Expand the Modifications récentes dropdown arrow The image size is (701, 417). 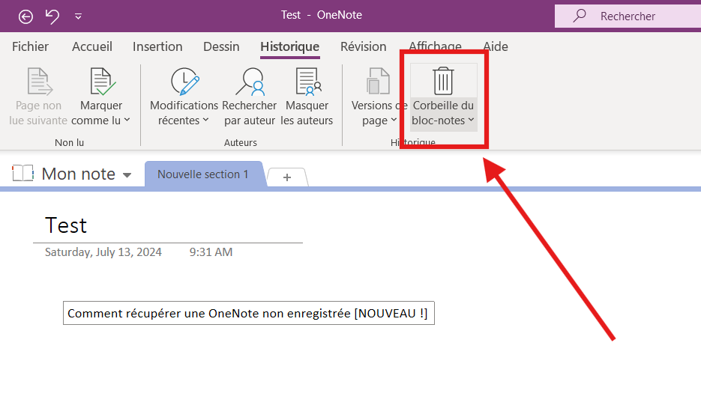205,120
